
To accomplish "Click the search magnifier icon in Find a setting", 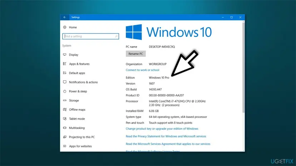I will [116, 36].
